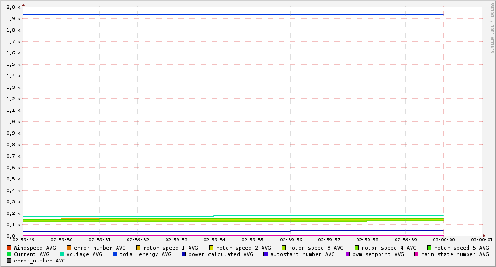Click the autostart_number AVG legend text

pos(302,254)
